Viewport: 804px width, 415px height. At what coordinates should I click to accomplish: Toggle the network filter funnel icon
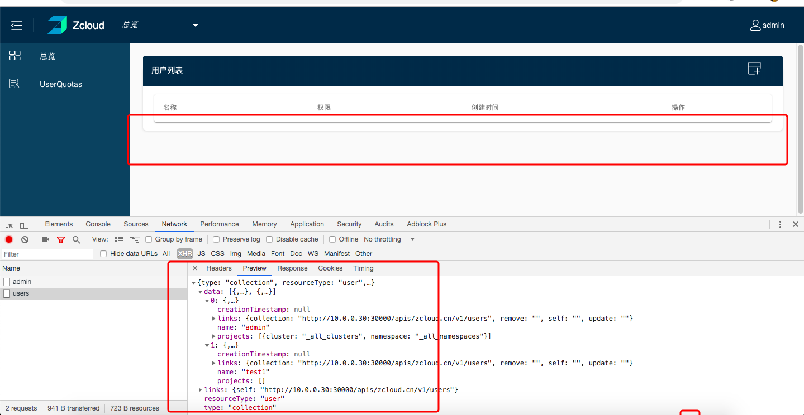[61, 239]
